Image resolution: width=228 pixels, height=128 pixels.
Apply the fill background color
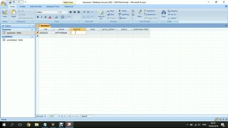click(56, 17)
